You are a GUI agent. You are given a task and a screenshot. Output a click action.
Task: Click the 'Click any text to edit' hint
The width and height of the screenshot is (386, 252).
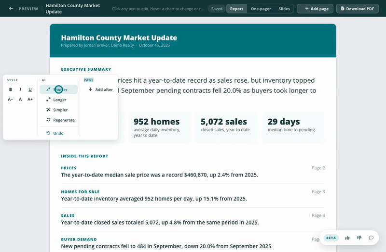pyautogui.click(x=158, y=9)
